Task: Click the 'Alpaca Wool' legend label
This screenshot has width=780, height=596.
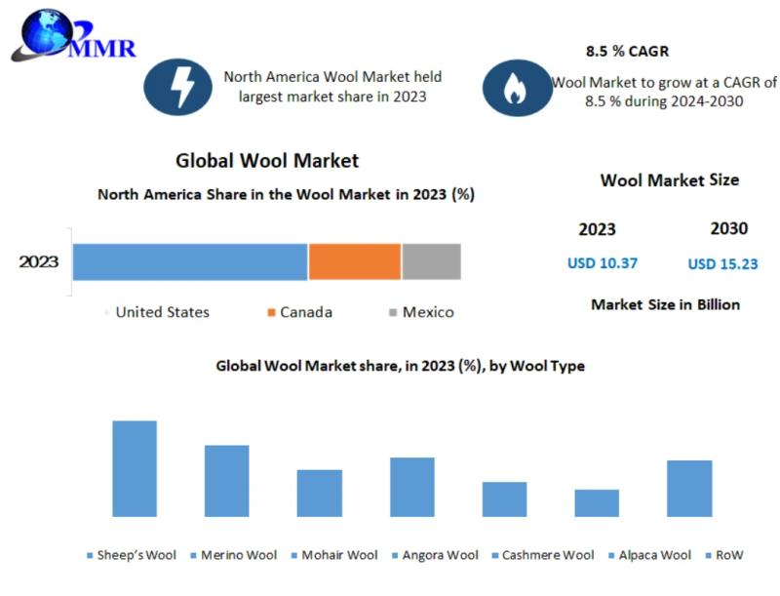Action: click(654, 555)
